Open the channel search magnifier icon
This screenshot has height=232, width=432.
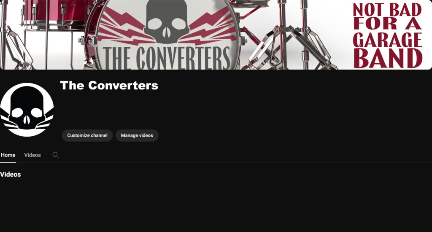55,155
